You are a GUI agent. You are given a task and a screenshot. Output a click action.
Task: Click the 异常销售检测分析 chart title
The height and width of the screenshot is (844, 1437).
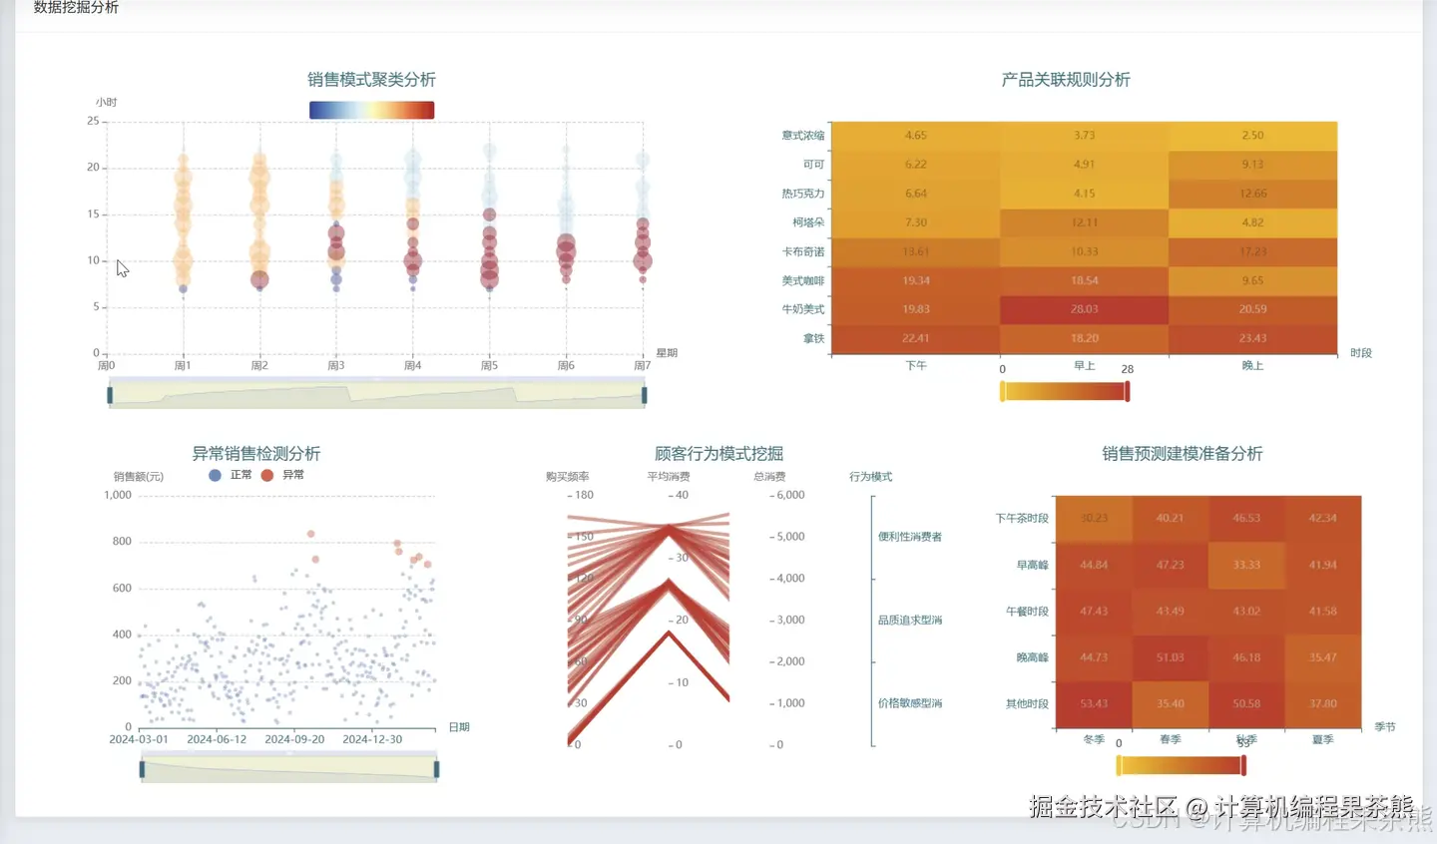pos(255,454)
